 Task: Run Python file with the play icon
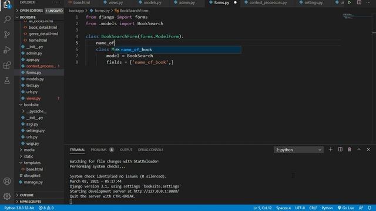coord(350,2)
